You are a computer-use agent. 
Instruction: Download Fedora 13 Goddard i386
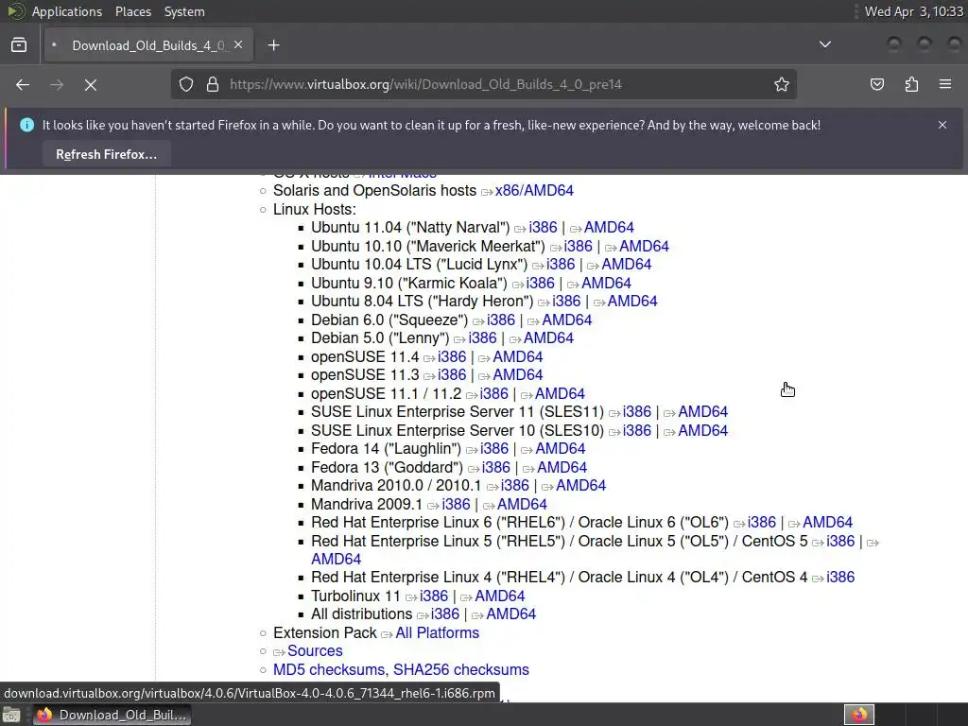click(x=495, y=467)
